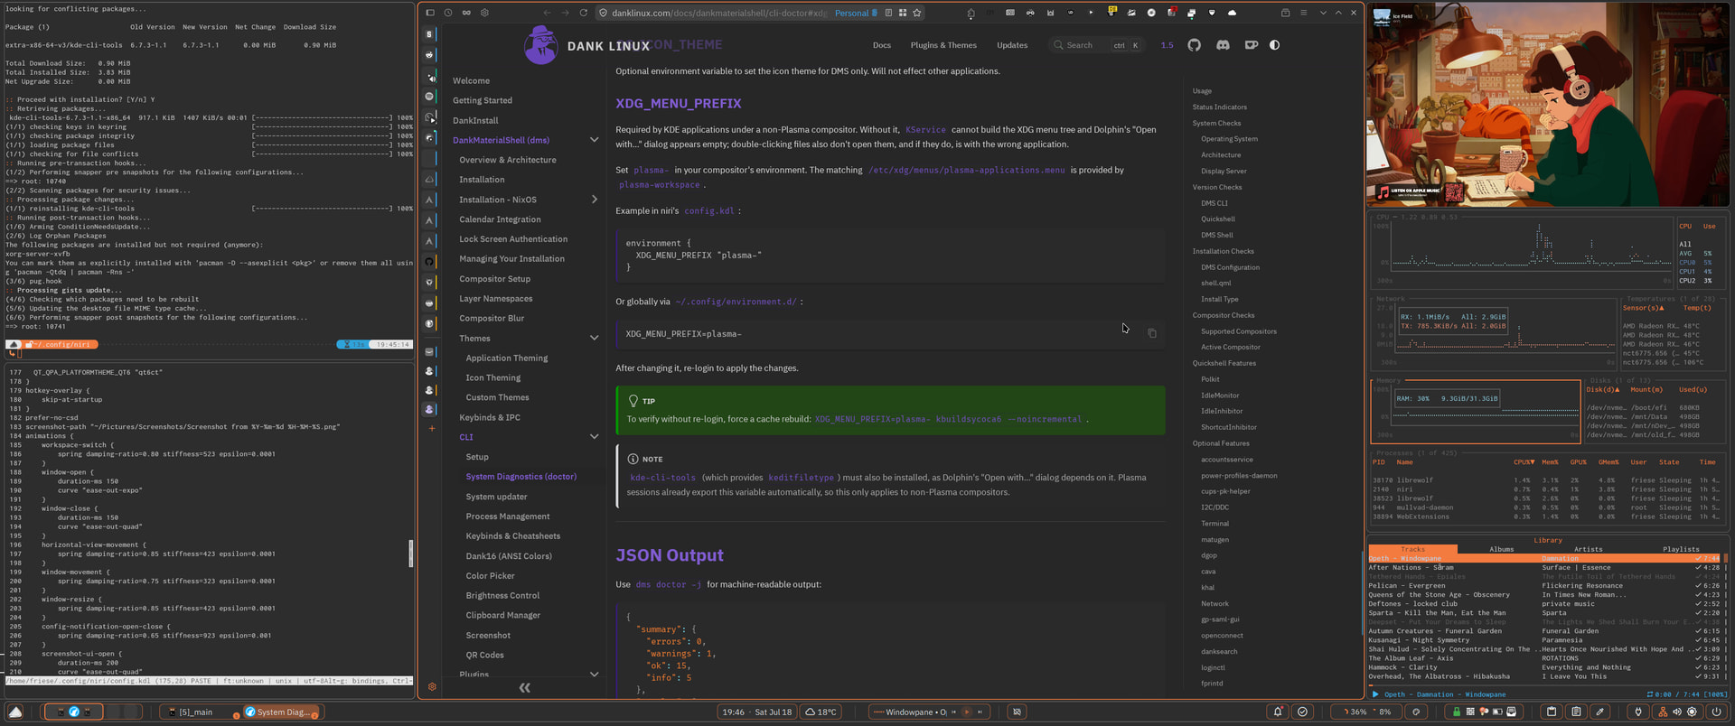Click the Ko-fi cup icon in site header
The height and width of the screenshot is (726, 1735).
1252,45
